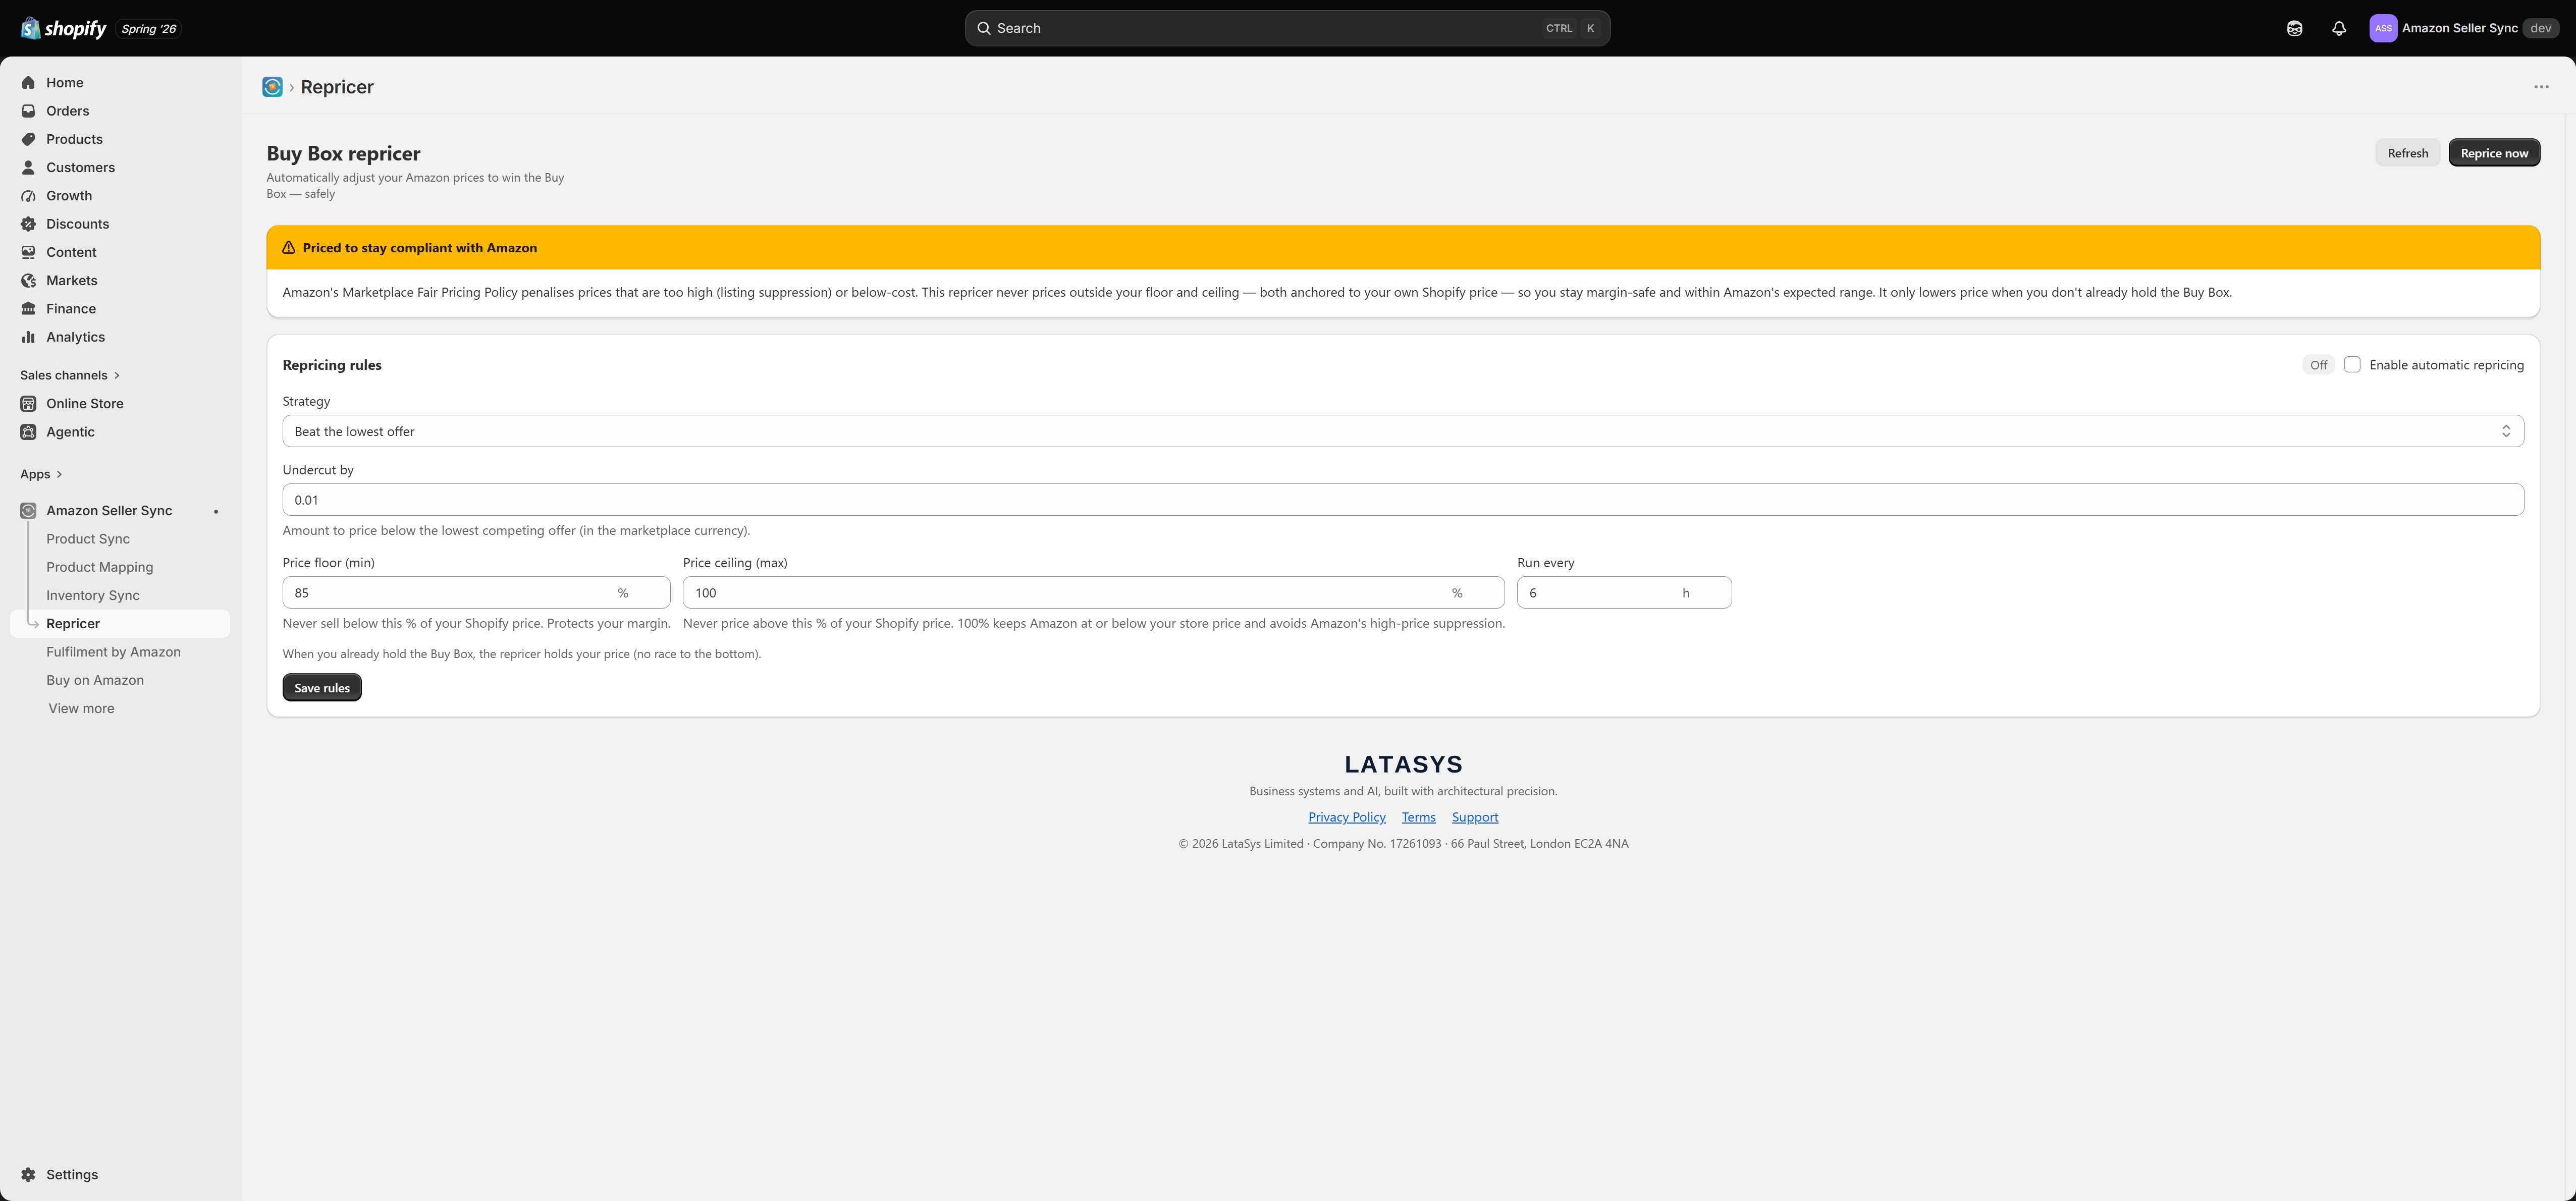This screenshot has height=1201, width=2576.
Task: Open the Analytics bar chart icon
Action: pyautogui.click(x=28, y=337)
